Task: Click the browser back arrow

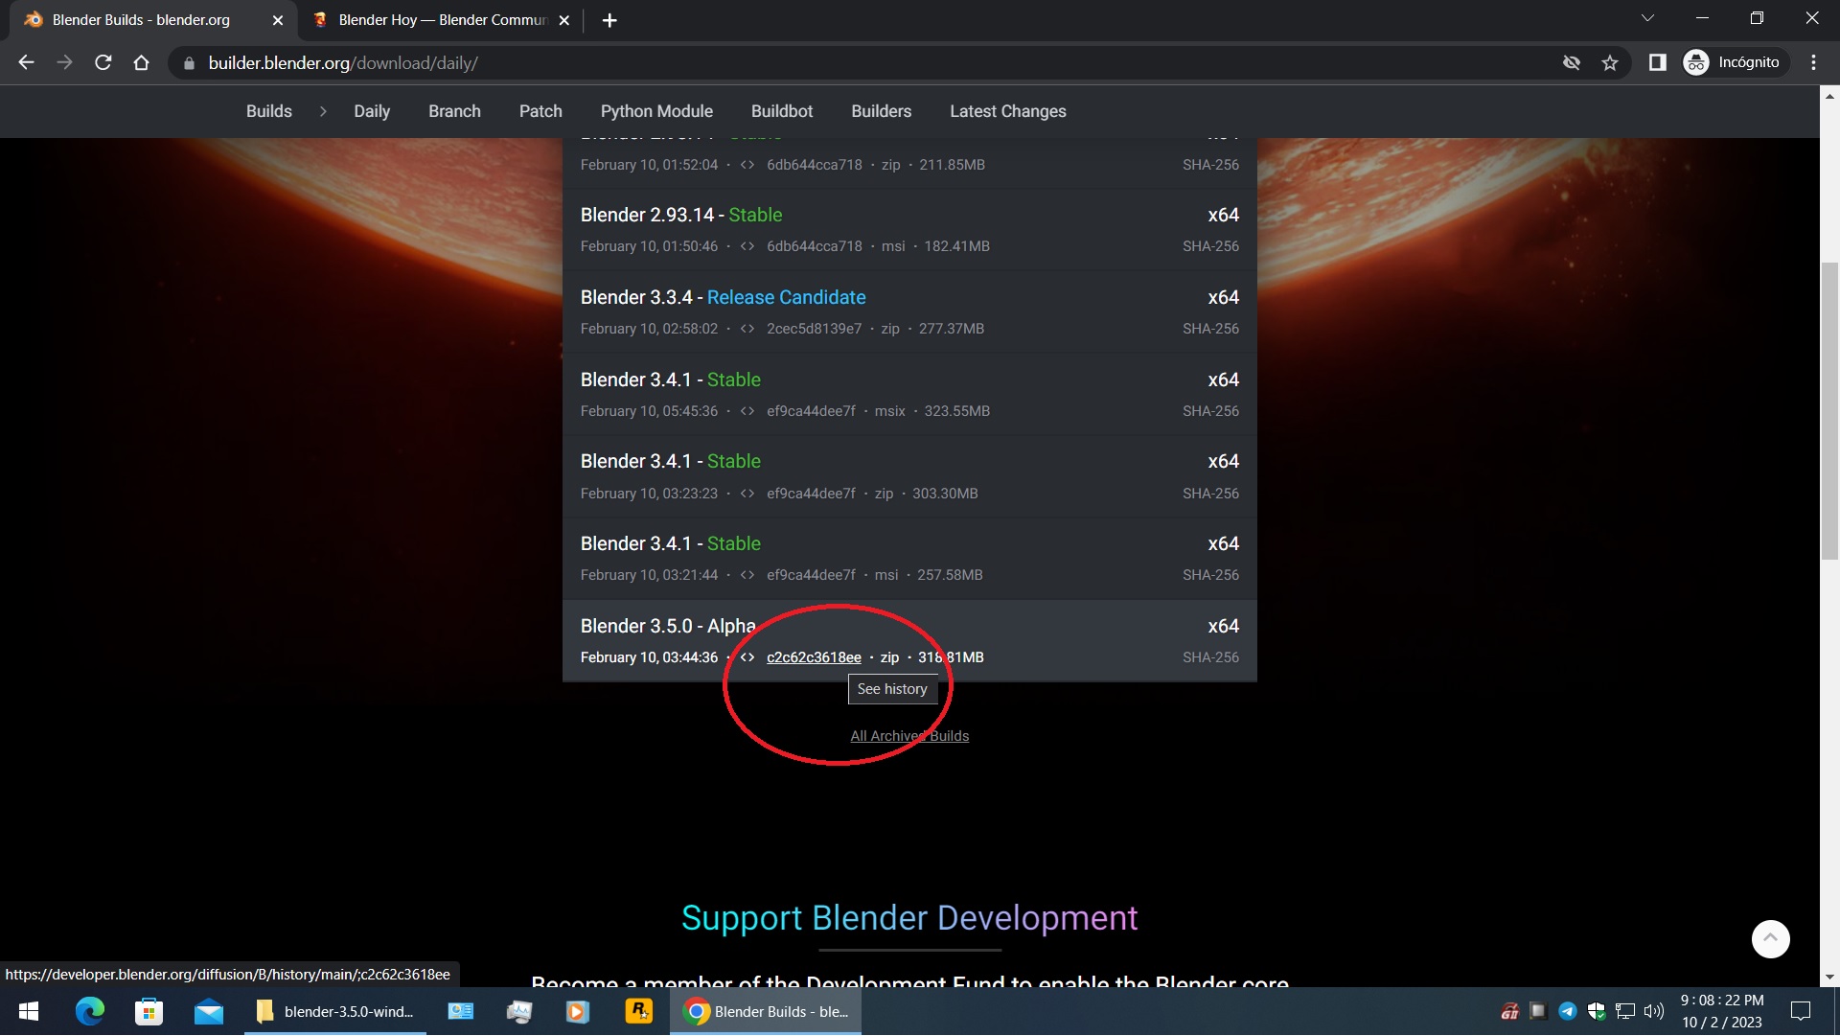Action: [26, 62]
